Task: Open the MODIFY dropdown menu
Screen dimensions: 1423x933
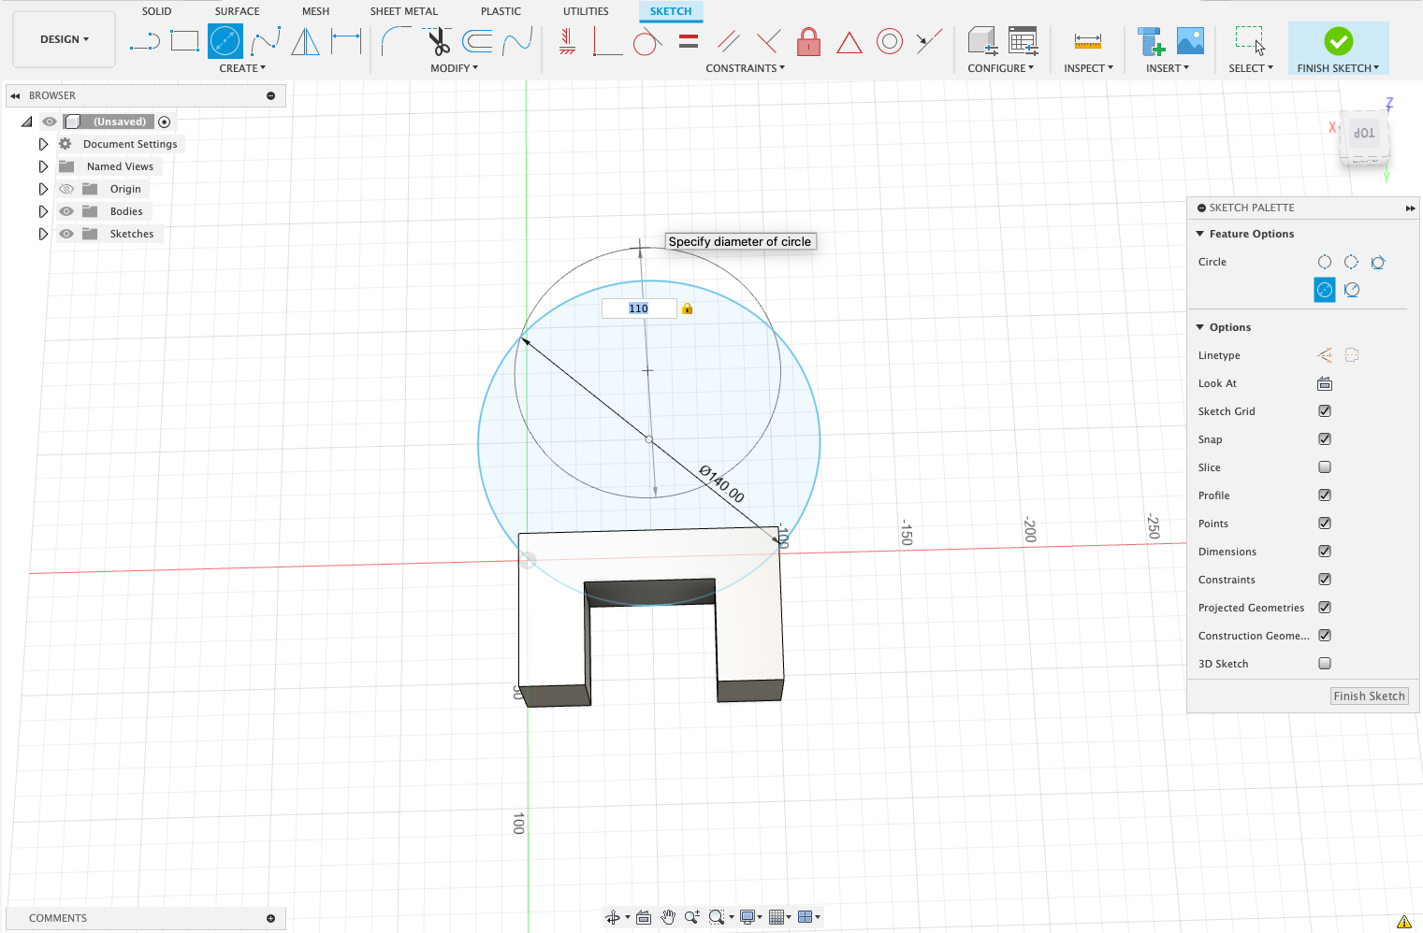Action: 454,68
